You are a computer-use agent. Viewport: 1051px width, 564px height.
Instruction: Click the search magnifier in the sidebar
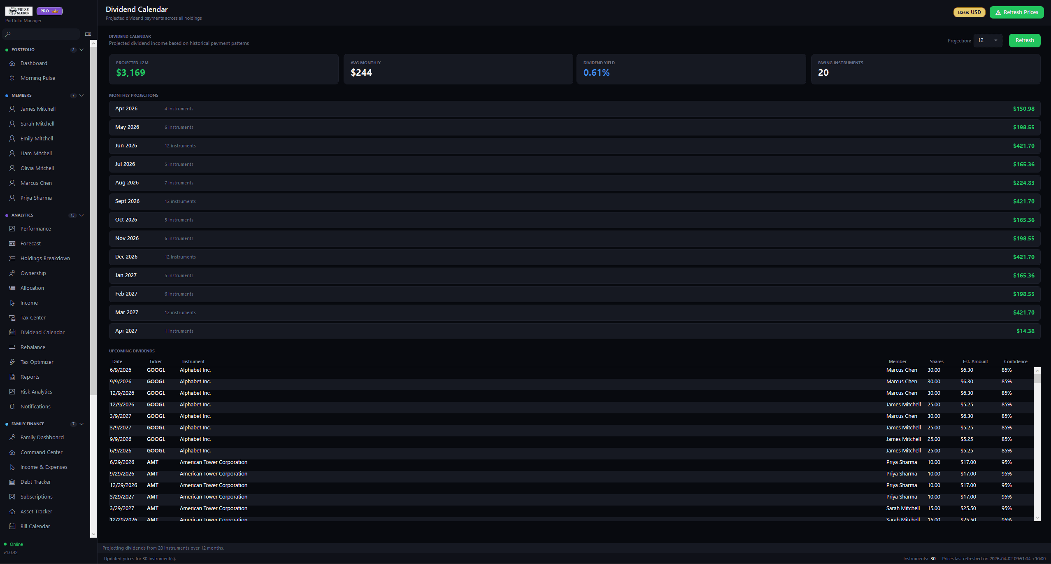(x=8, y=34)
